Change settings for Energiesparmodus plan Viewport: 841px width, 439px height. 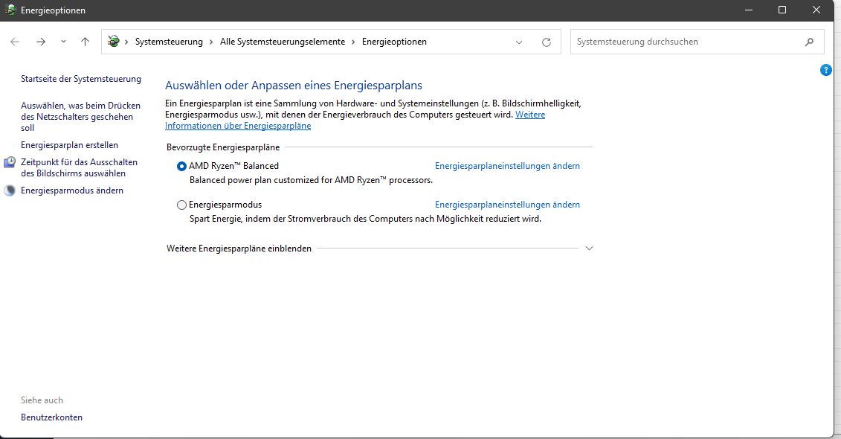coord(507,205)
